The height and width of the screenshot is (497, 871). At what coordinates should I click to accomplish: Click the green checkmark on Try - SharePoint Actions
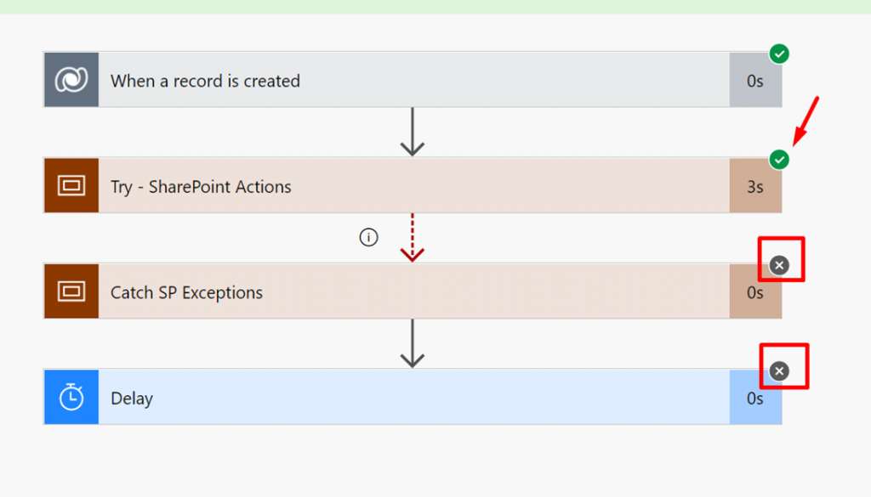779,160
